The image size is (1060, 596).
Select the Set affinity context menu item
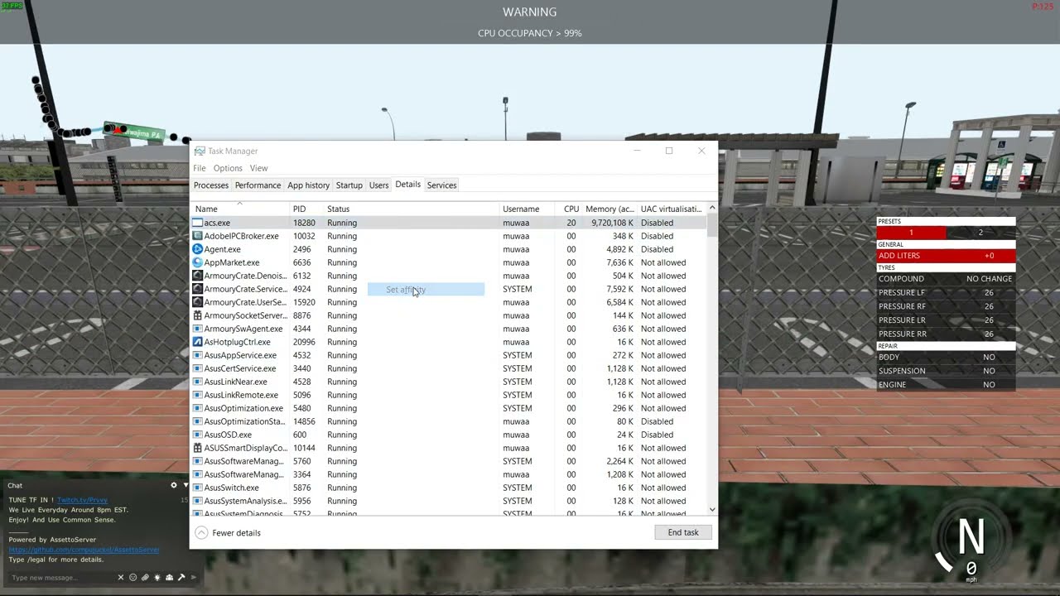(426, 290)
